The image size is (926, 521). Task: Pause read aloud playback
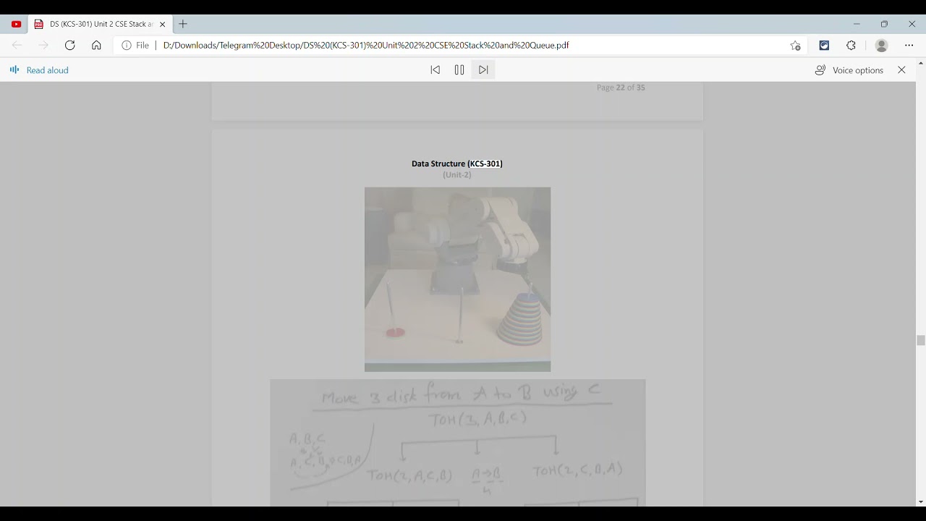tap(459, 70)
